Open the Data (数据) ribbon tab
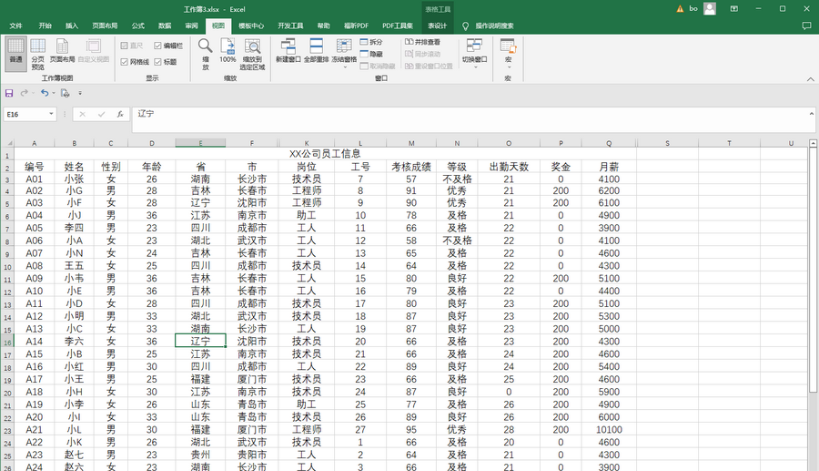The image size is (819, 471). coord(164,26)
